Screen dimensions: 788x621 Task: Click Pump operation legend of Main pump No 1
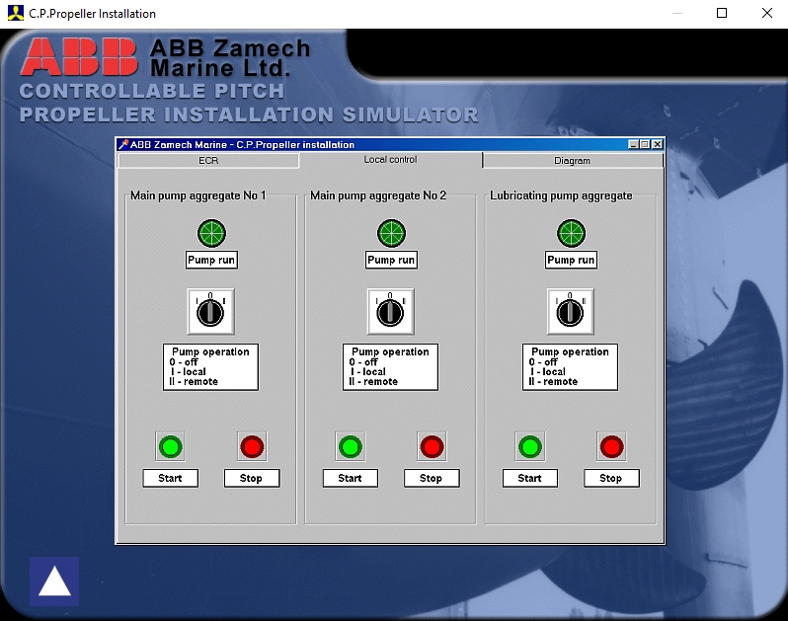(210, 366)
